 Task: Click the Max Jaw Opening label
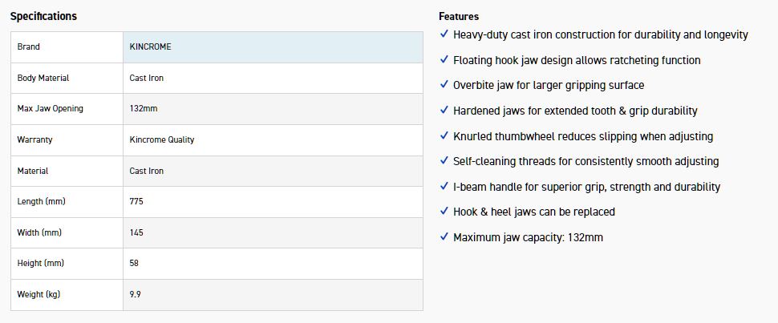[x=50, y=109]
